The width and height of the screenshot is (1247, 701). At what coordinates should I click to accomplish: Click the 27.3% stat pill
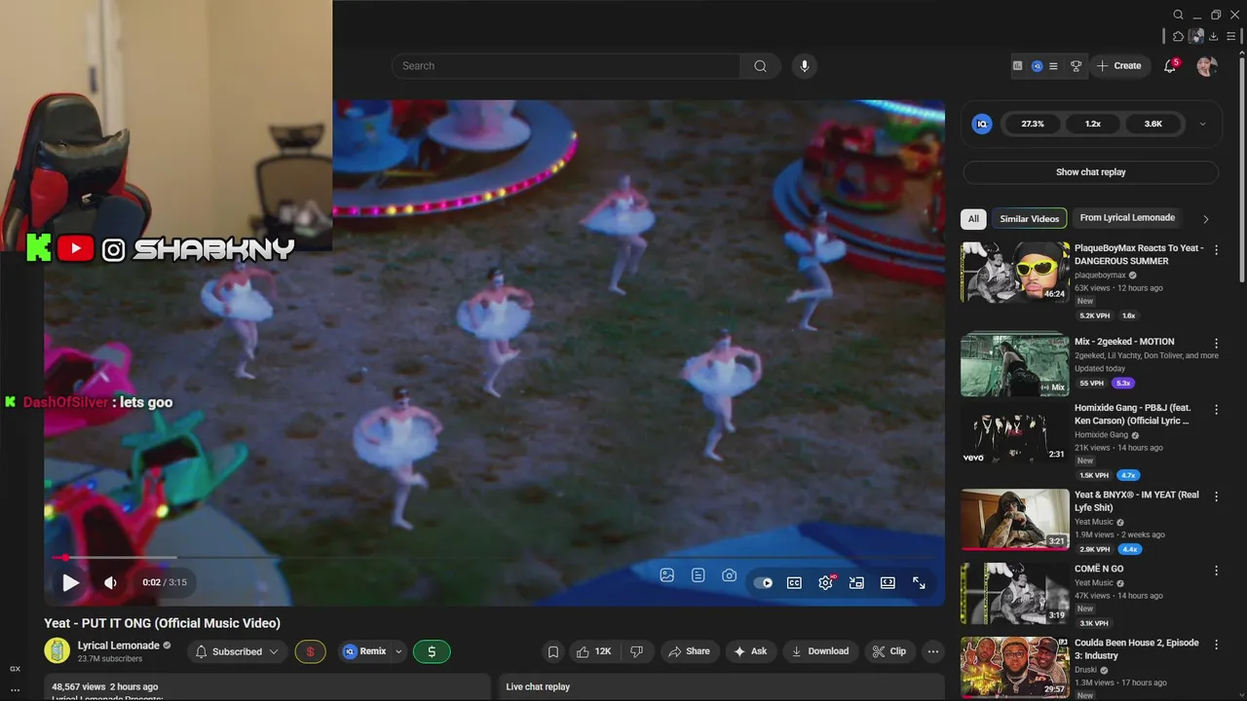click(1033, 124)
